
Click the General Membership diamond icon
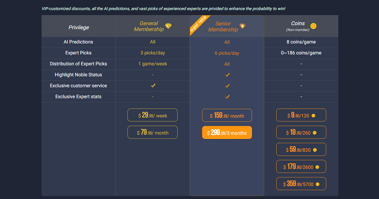click(168, 26)
